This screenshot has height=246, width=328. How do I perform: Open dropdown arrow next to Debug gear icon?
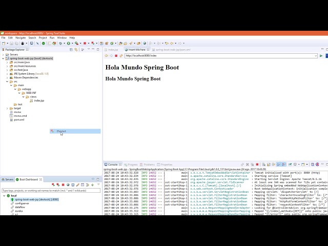65,43
